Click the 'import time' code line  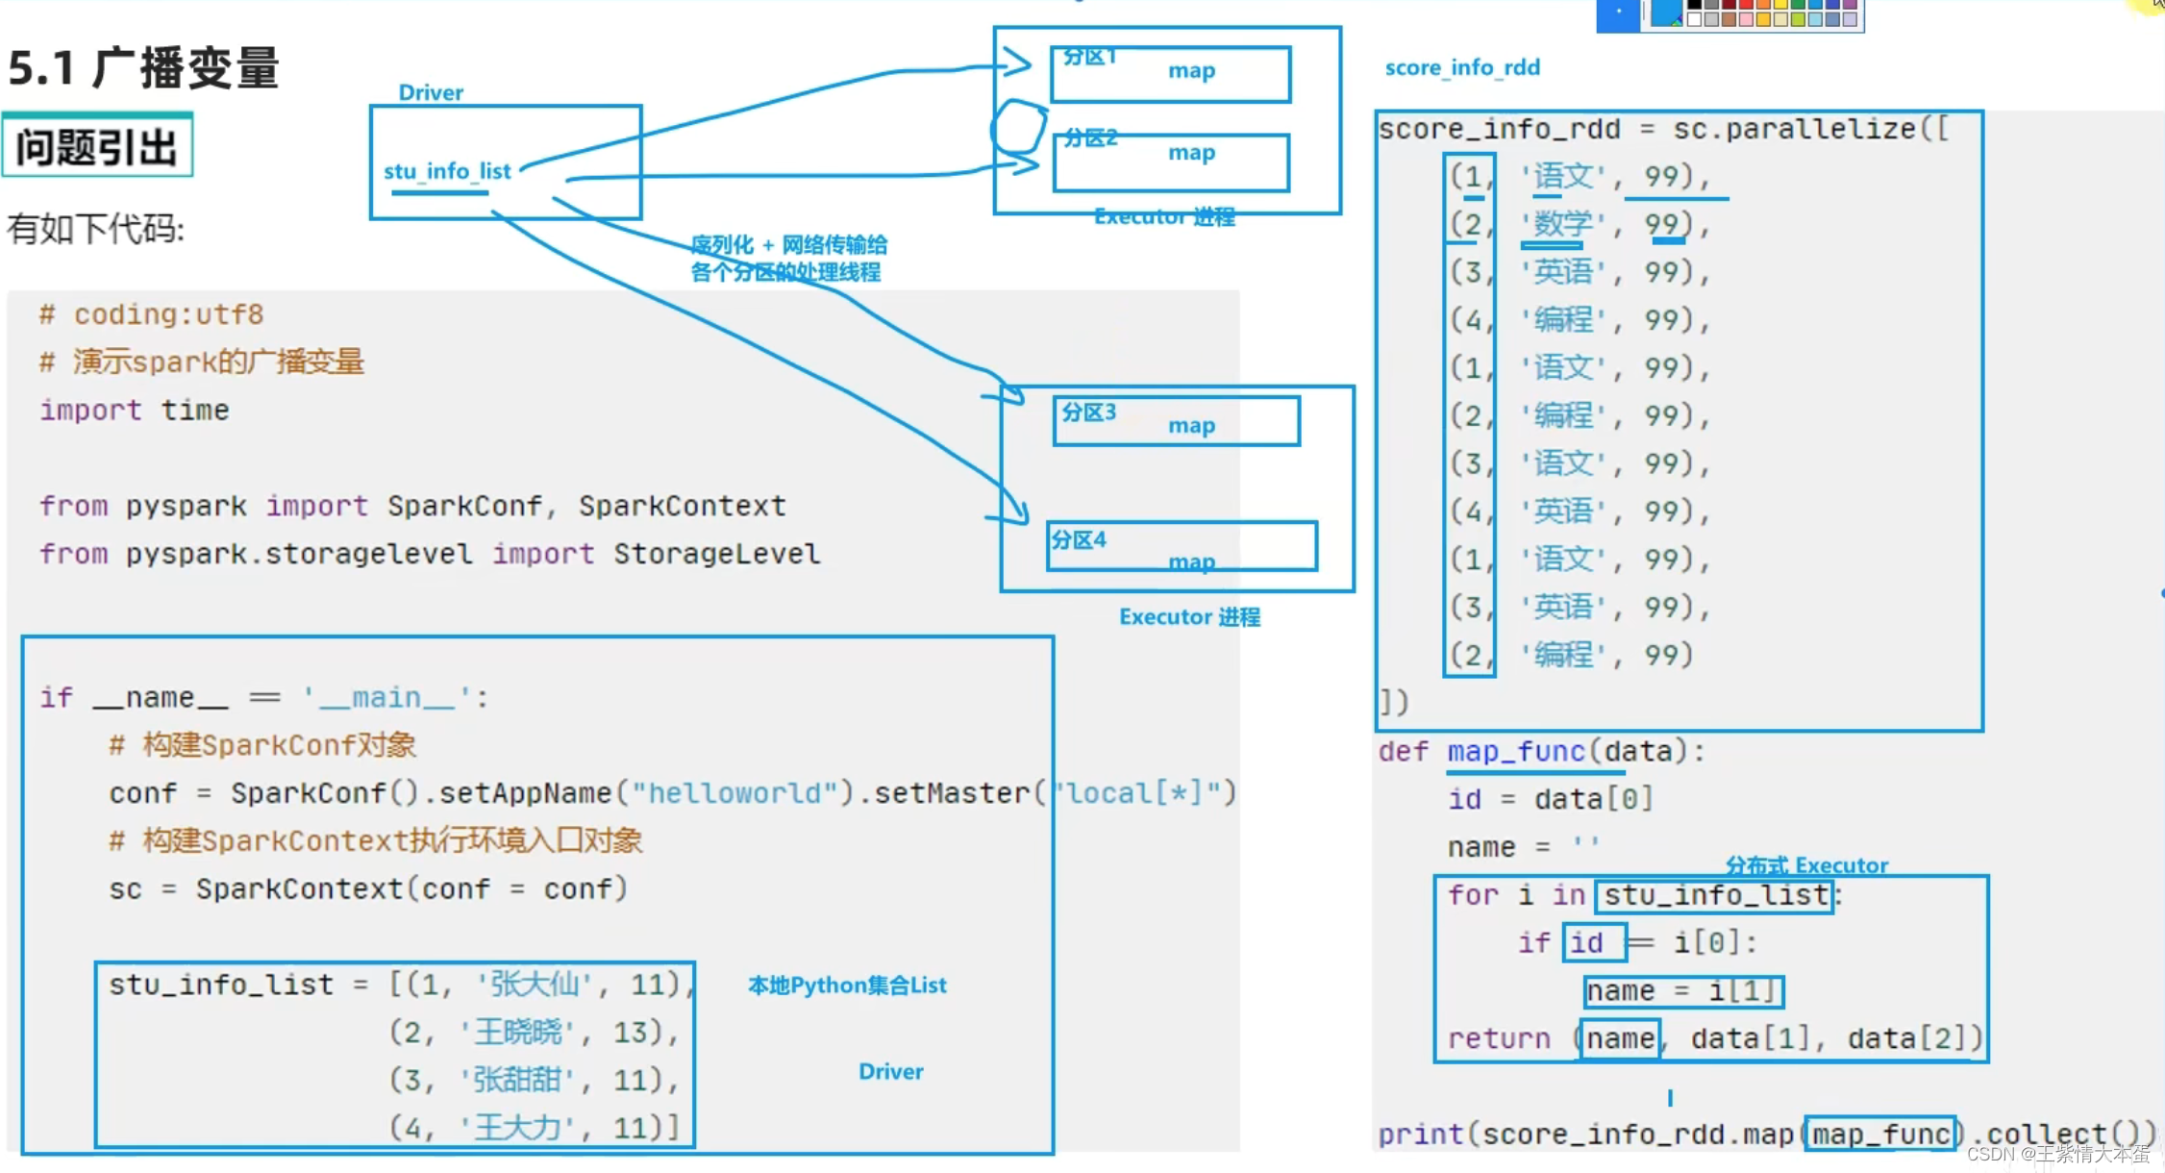(135, 410)
